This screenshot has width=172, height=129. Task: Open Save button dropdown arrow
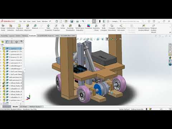point(74,21)
